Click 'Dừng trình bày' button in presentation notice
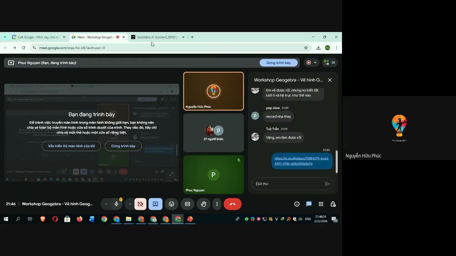456x256 pixels. (123, 146)
